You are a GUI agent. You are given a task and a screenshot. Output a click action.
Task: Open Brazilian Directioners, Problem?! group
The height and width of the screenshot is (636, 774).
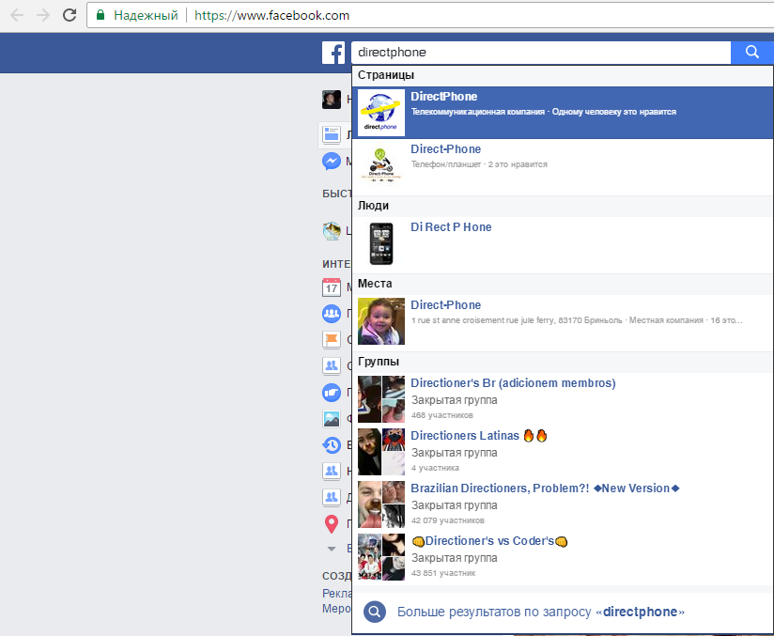[563, 504]
